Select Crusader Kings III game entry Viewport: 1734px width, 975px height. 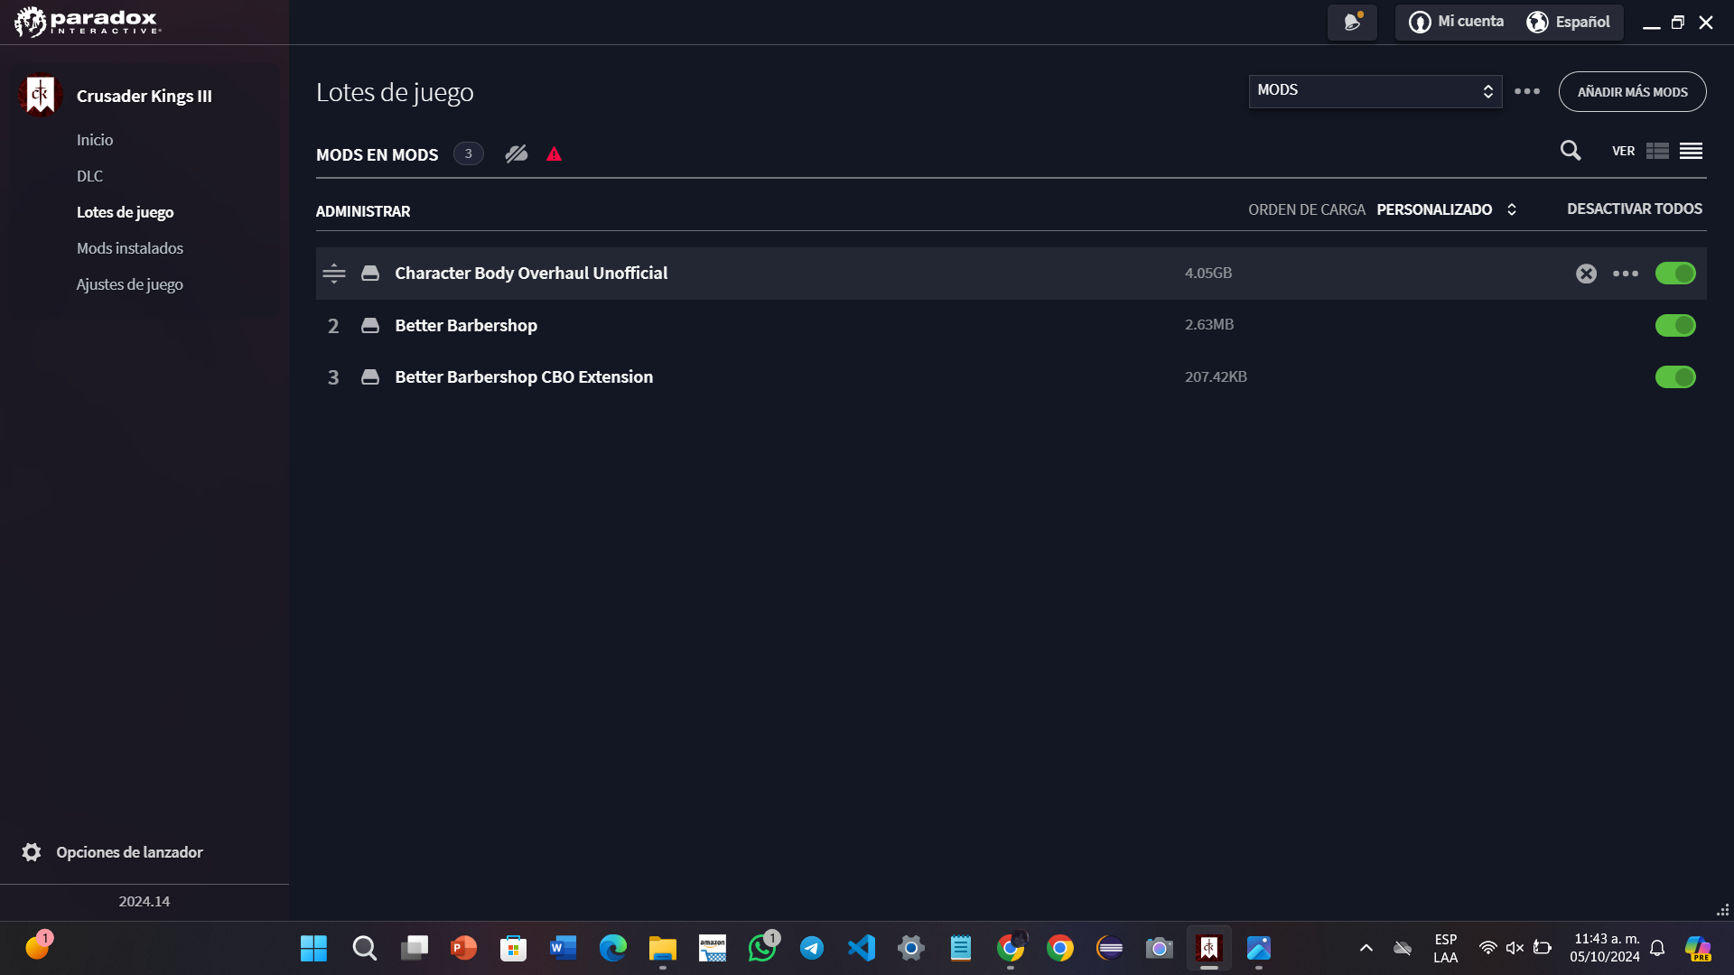coord(144,96)
